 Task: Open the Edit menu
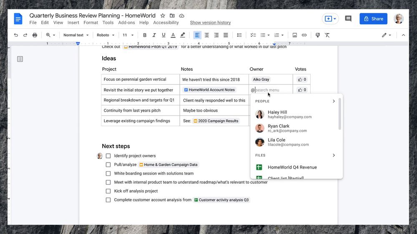click(x=45, y=22)
